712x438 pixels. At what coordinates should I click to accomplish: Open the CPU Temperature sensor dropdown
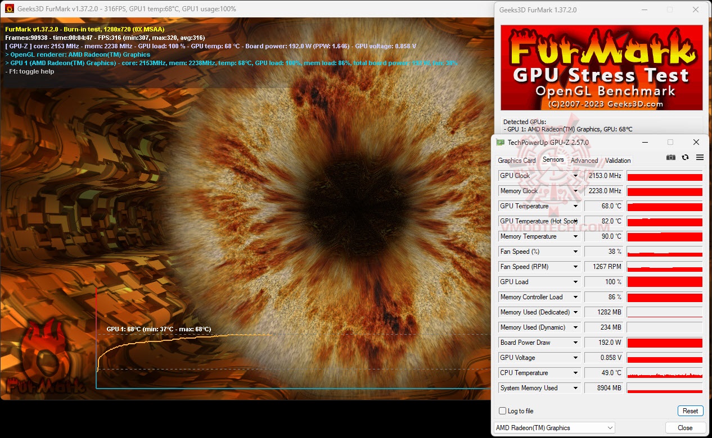[575, 373]
